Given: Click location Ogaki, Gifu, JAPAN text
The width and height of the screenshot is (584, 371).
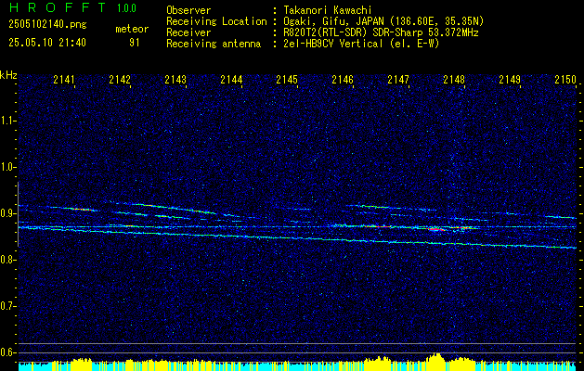Looking at the screenshot, I should 383,21.
